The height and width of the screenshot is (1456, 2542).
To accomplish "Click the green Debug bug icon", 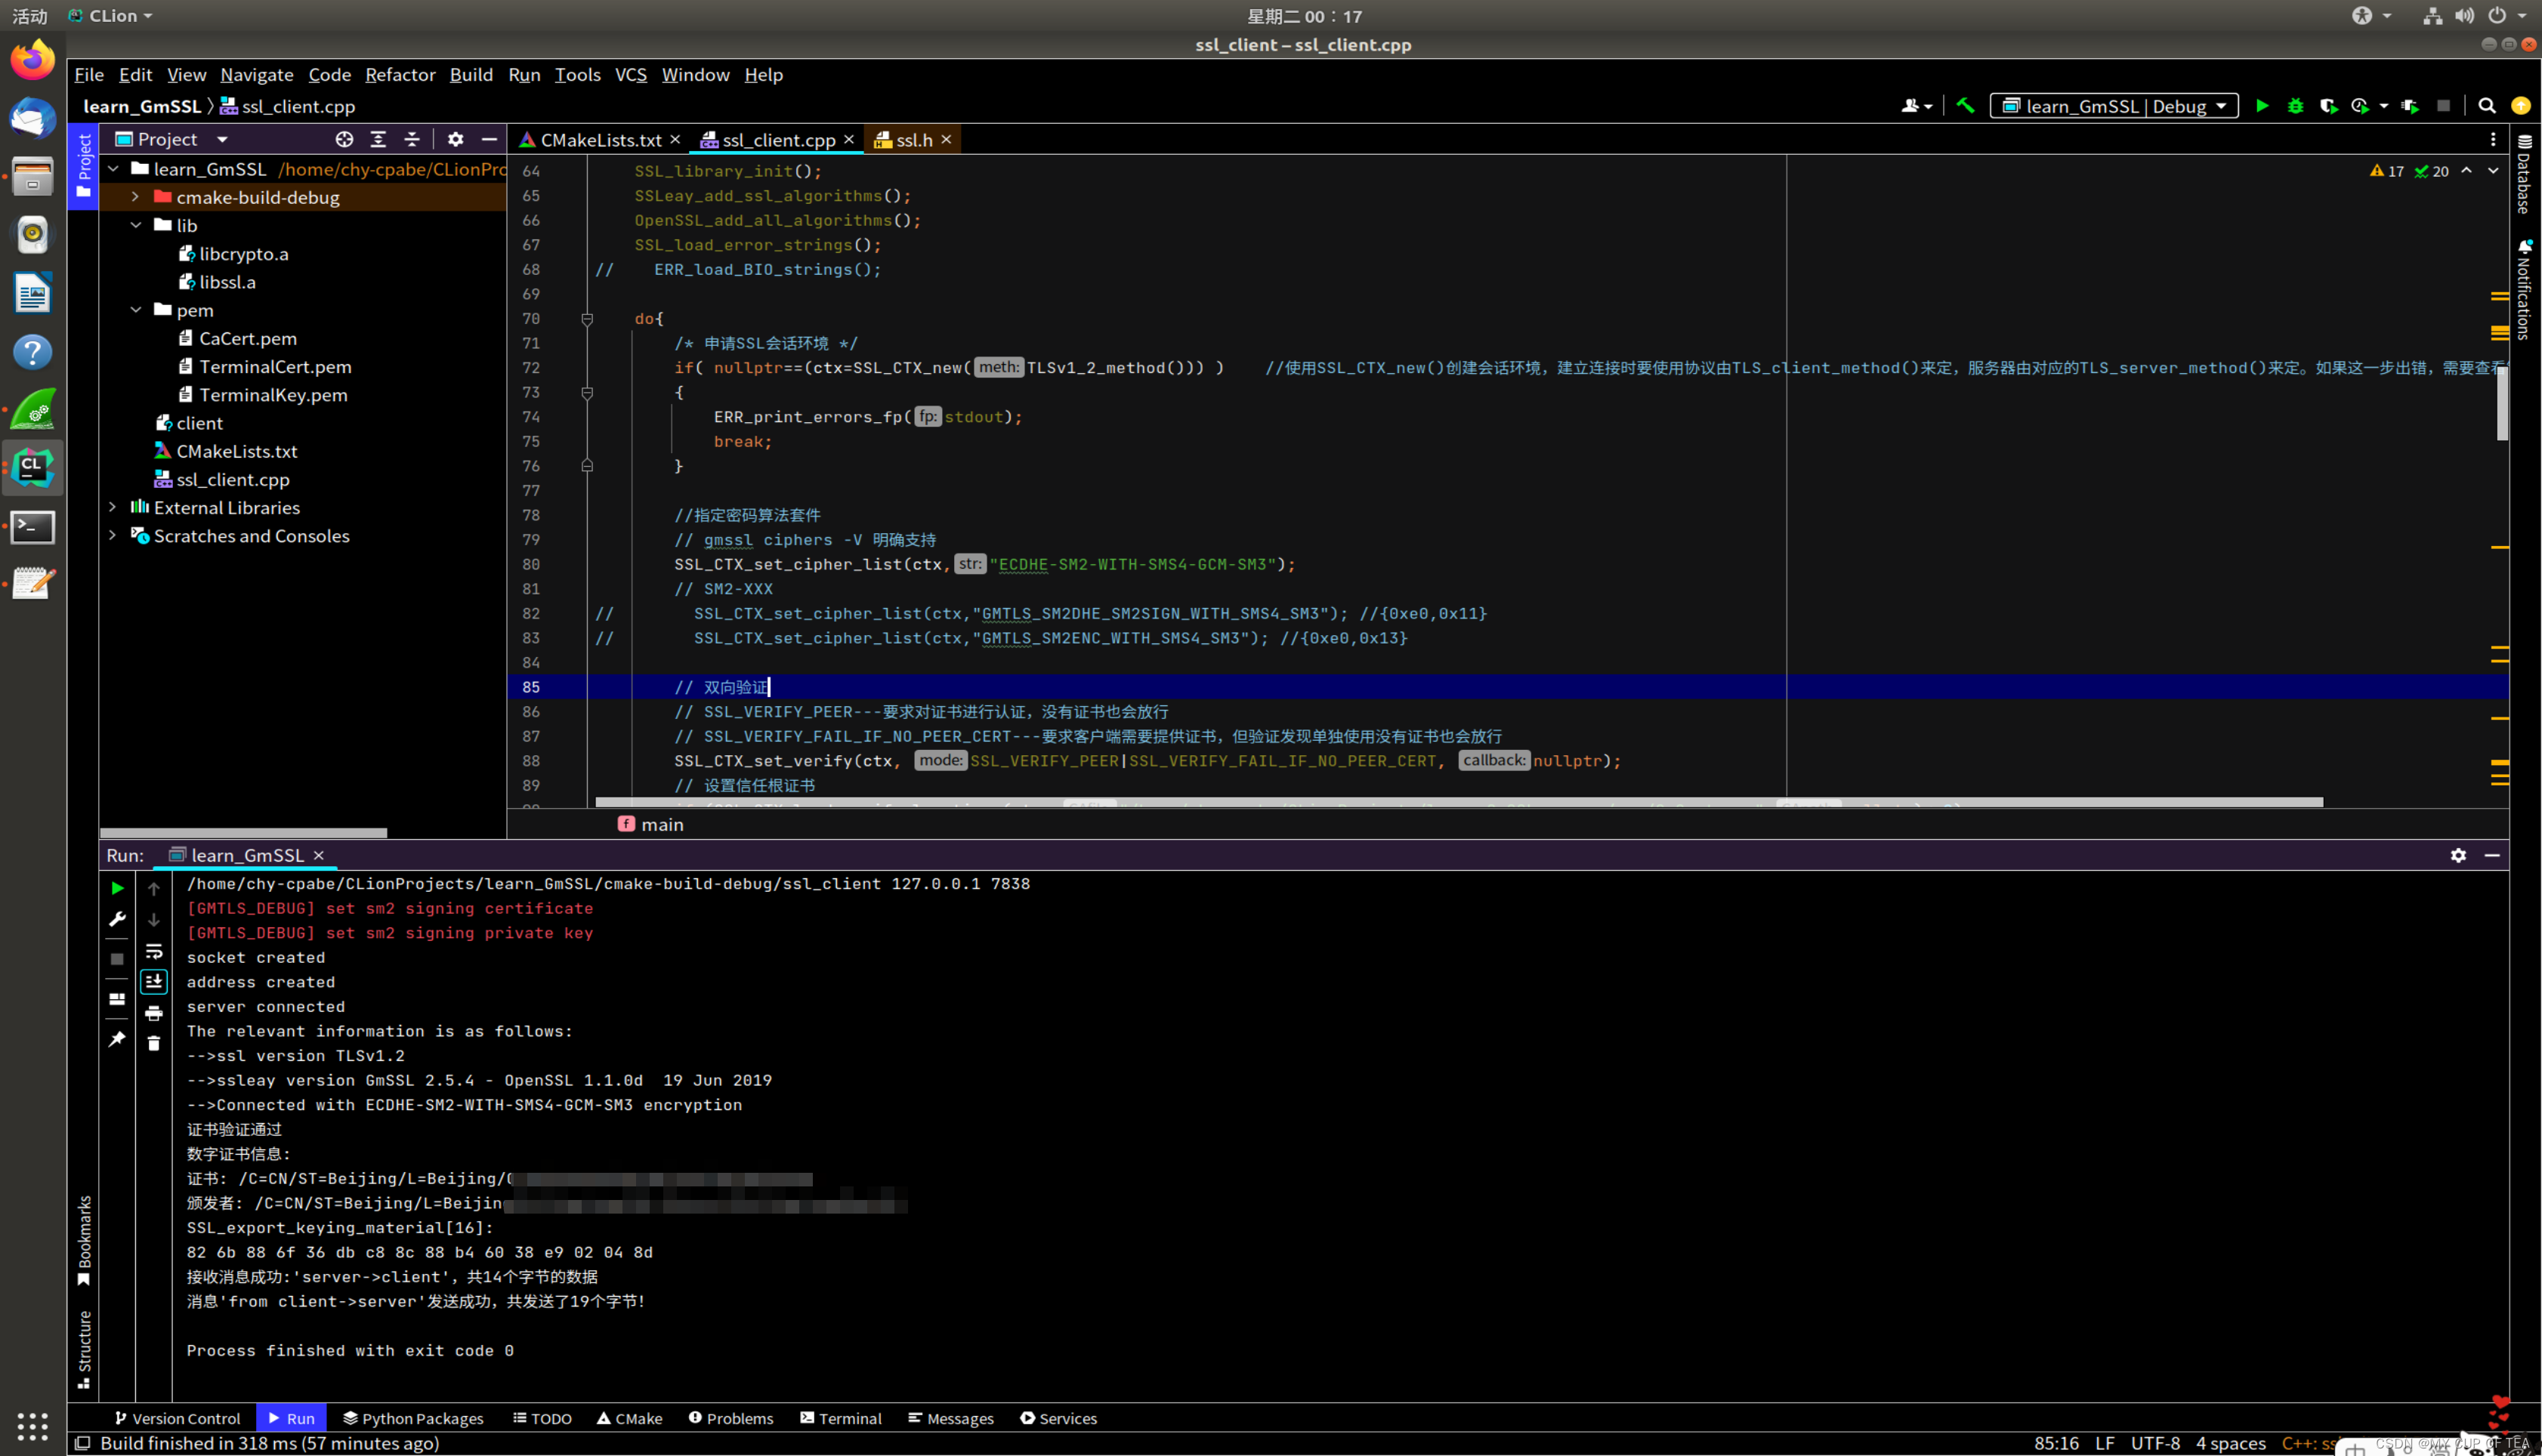I will (2295, 106).
